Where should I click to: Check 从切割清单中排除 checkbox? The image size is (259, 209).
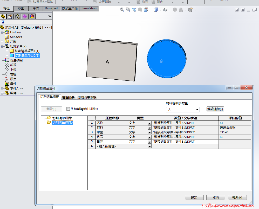pos(68,109)
